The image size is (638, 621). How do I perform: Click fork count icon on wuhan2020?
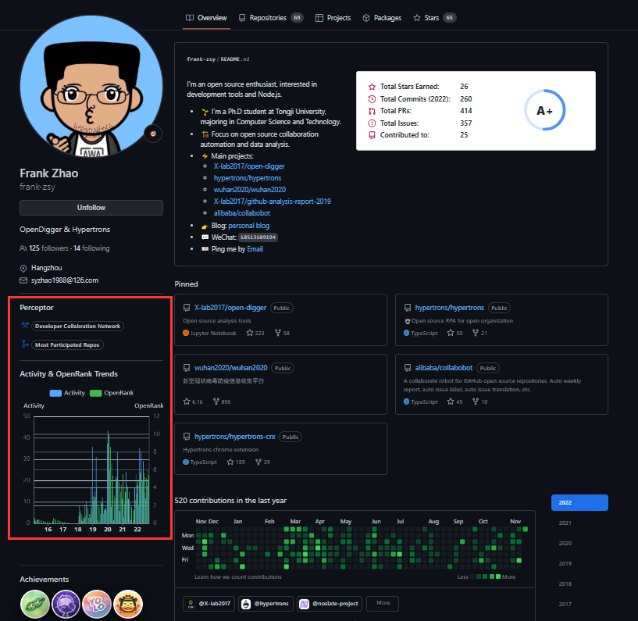pos(216,402)
